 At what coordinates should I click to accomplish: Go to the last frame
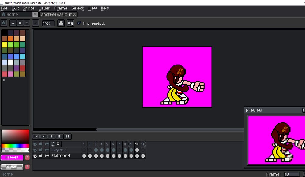67,136
